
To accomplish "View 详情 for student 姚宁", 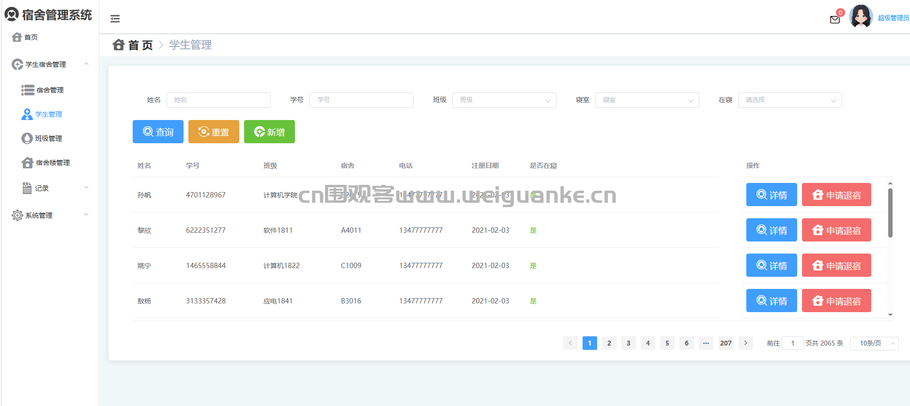I will pos(771,265).
